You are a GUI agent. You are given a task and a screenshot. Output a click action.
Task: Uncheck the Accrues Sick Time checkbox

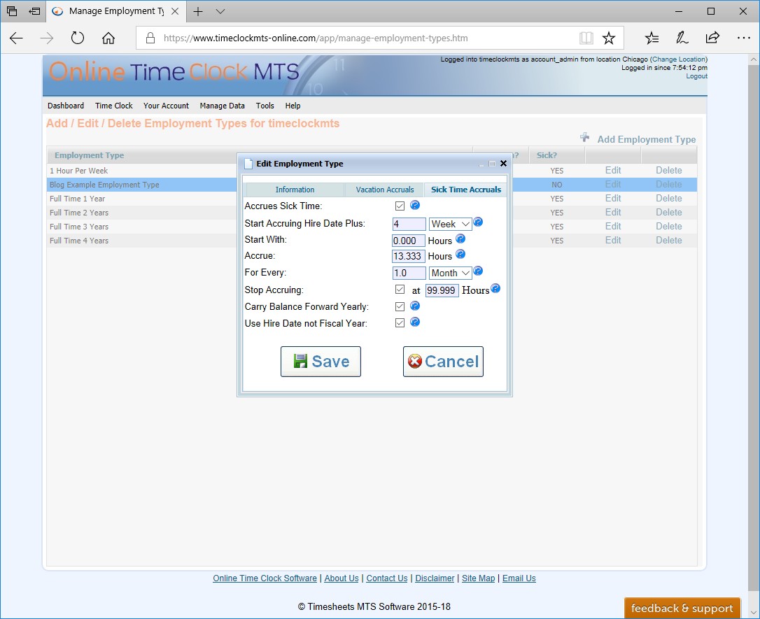pyautogui.click(x=400, y=206)
